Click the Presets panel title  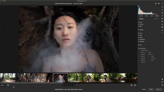(141, 19)
